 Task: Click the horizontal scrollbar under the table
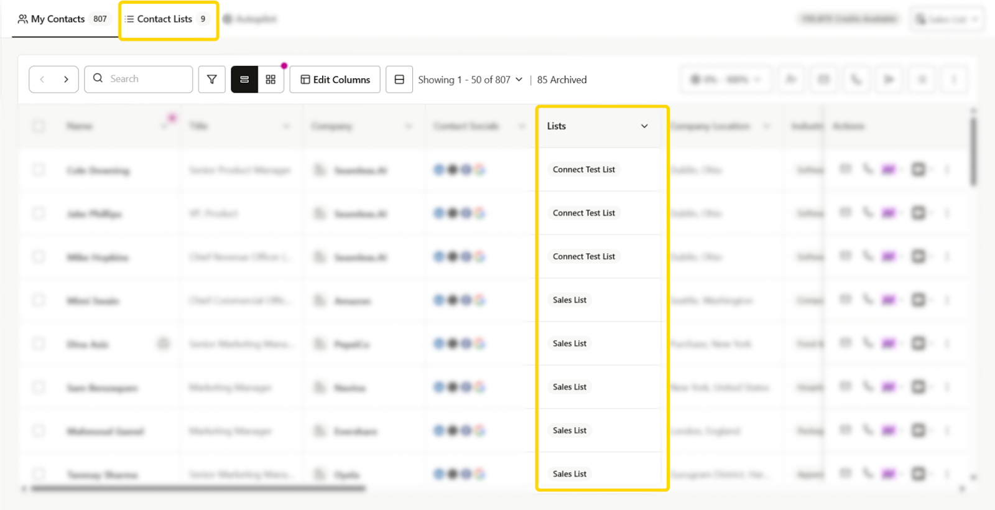coord(198,489)
